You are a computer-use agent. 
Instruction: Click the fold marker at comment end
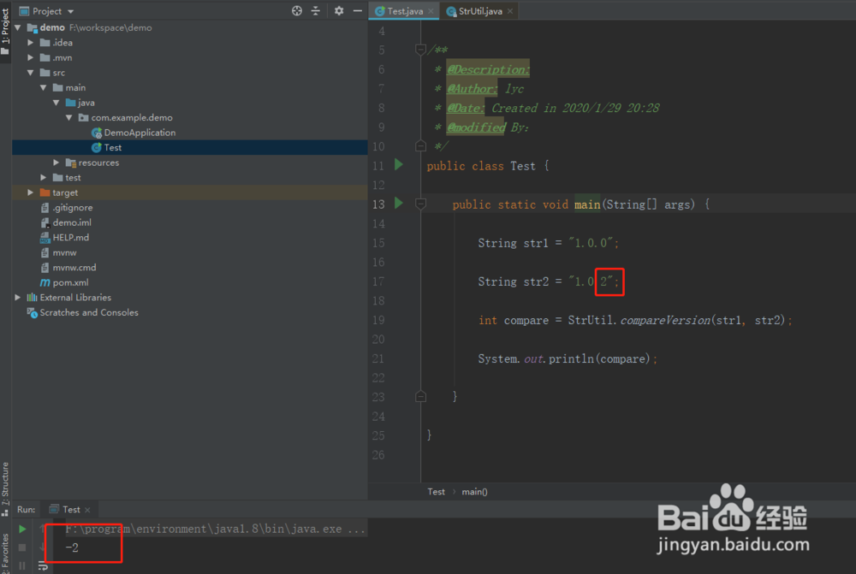420,145
